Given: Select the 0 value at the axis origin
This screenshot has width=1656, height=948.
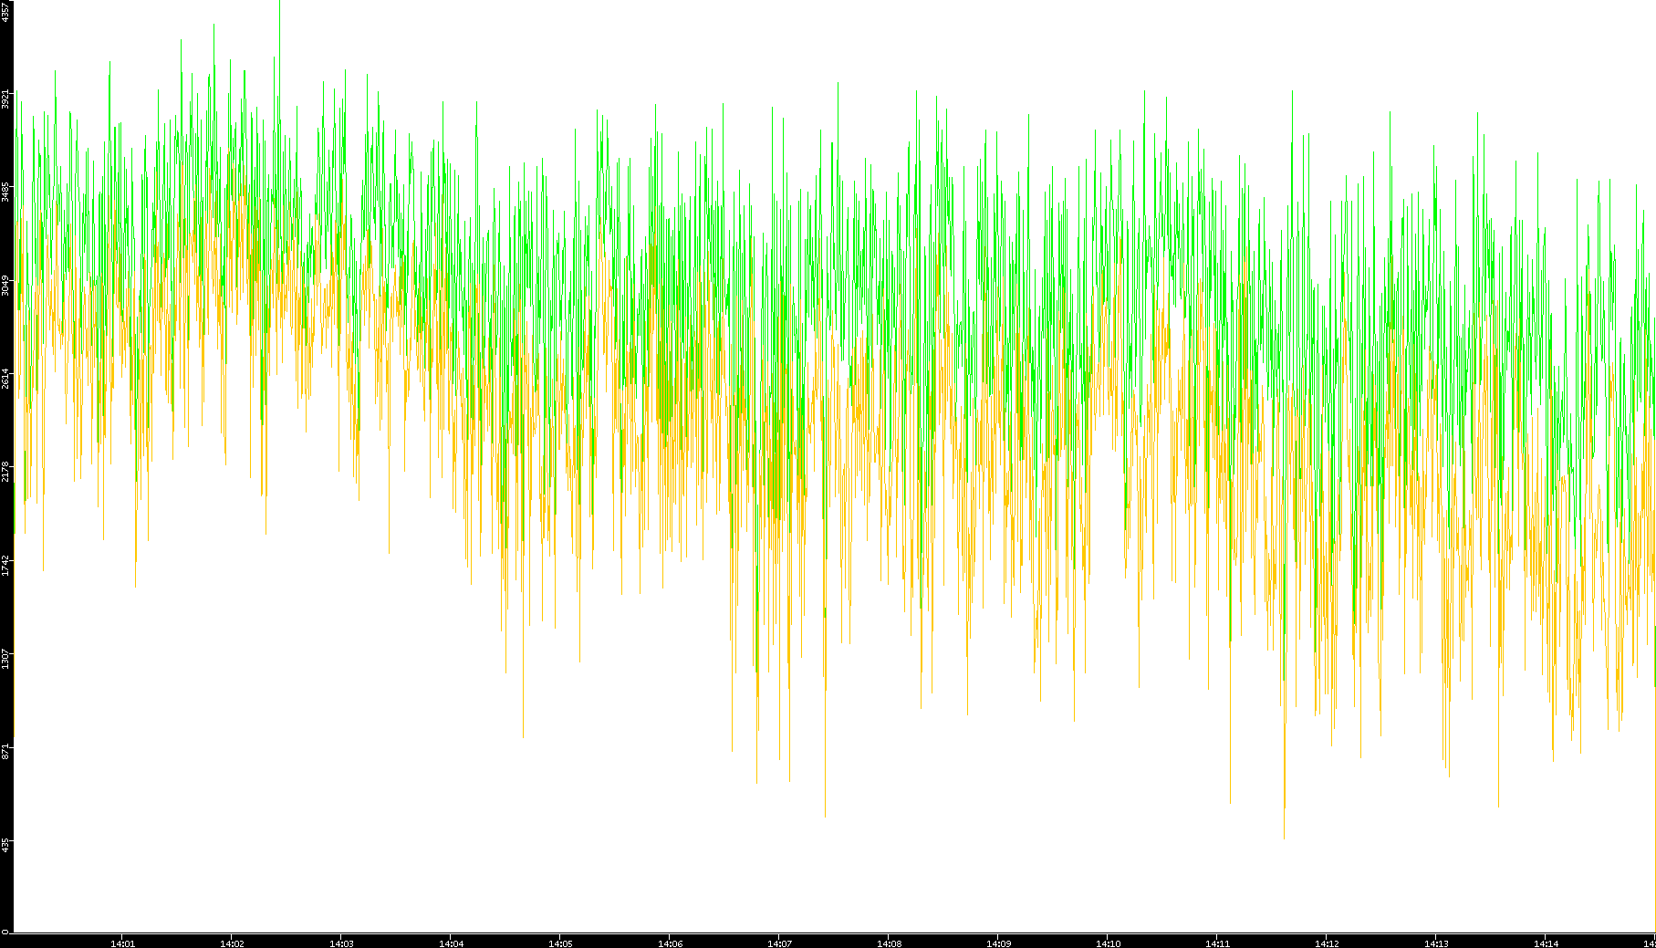Looking at the screenshot, I should [x=5, y=931].
